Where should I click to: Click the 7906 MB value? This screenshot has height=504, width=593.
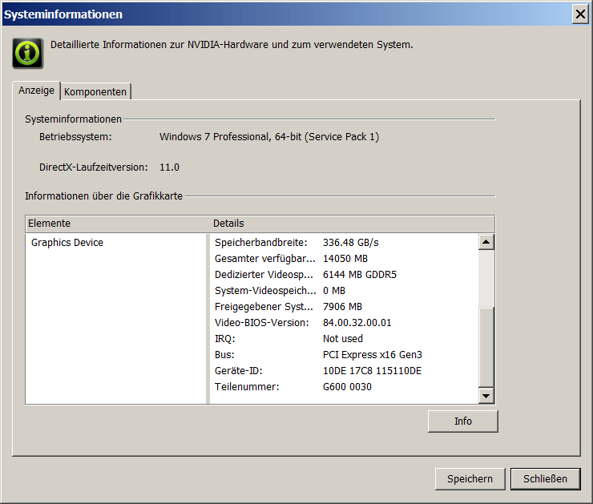click(342, 307)
